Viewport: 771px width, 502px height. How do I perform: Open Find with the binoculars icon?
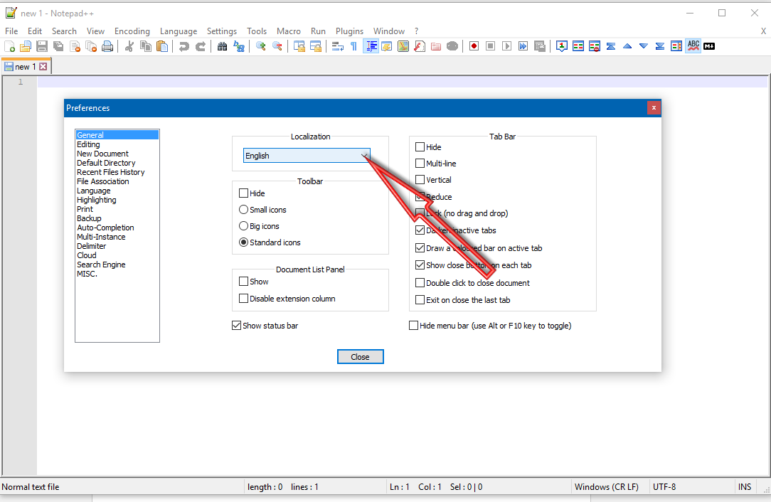coord(222,46)
